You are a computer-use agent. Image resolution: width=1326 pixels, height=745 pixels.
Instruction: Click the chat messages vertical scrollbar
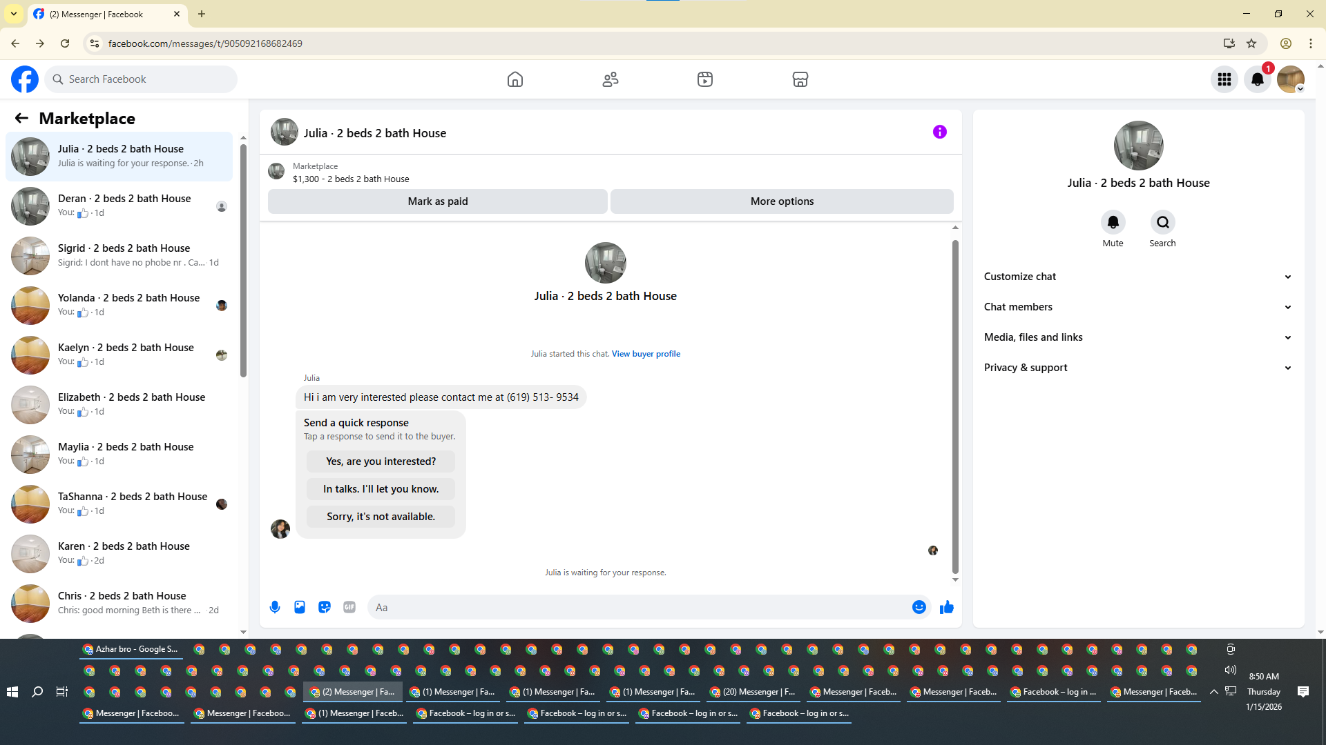point(955,407)
